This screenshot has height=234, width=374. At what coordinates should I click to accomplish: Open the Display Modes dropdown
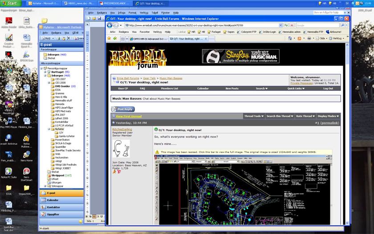tap(328, 116)
